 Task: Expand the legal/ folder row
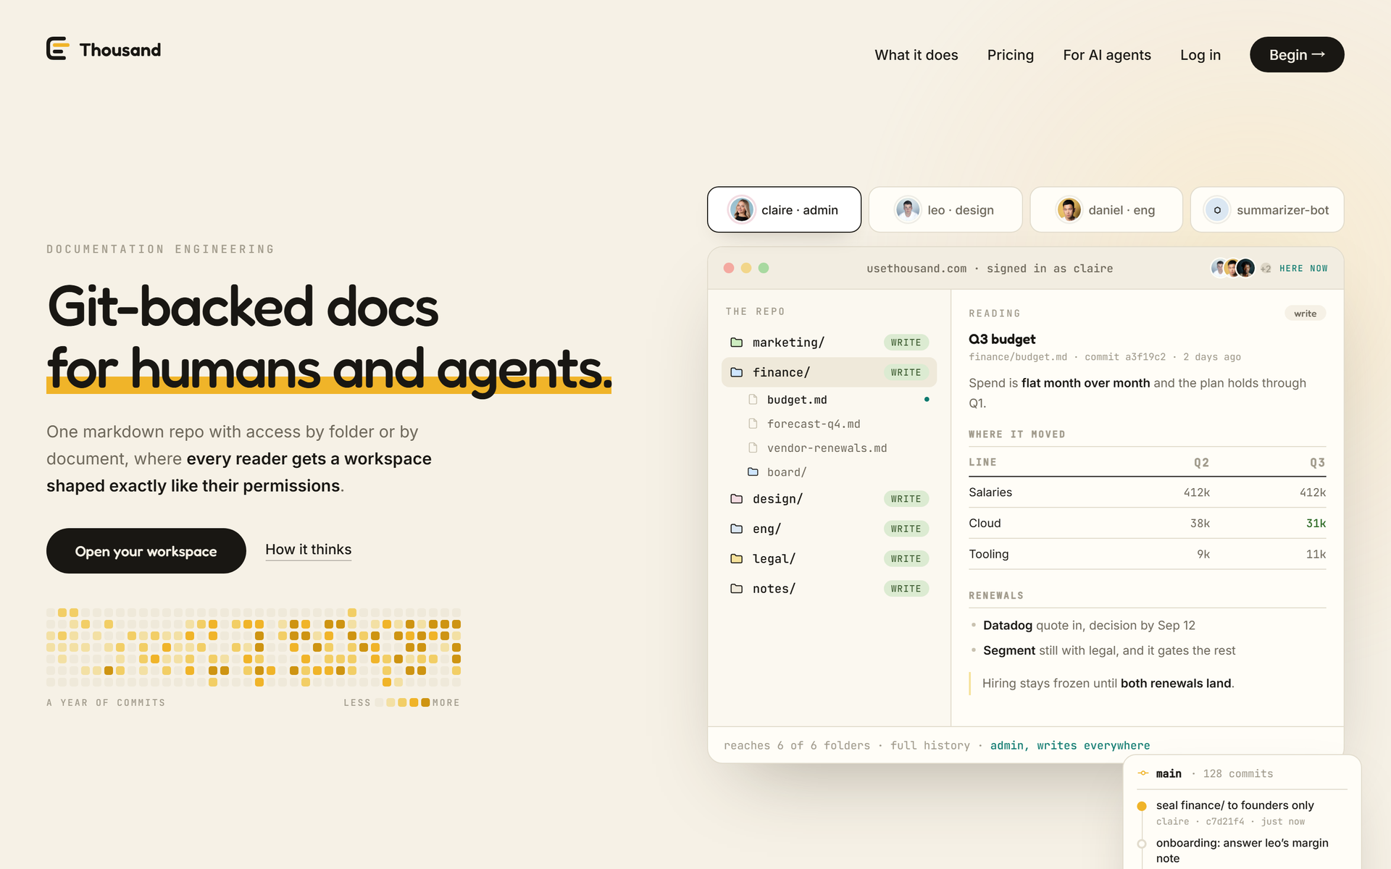coord(829,558)
